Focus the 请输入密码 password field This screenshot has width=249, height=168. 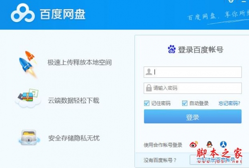click(193, 88)
